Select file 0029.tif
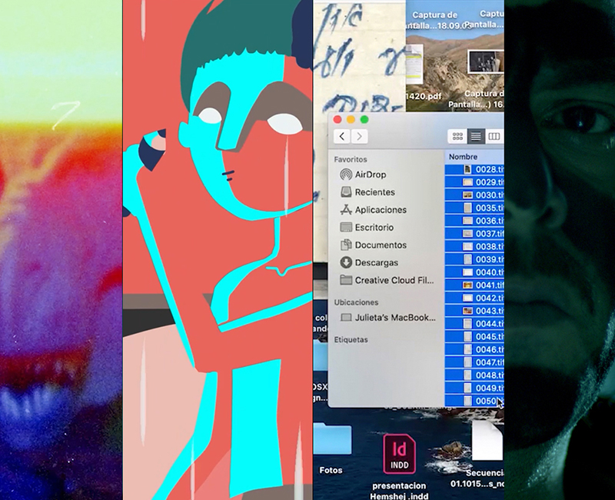Image resolution: width=615 pixels, height=500 pixels. click(474, 182)
